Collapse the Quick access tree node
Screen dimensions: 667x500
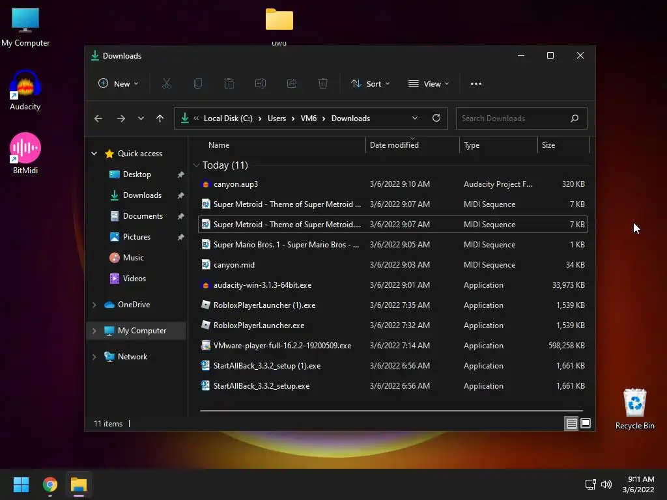click(94, 154)
